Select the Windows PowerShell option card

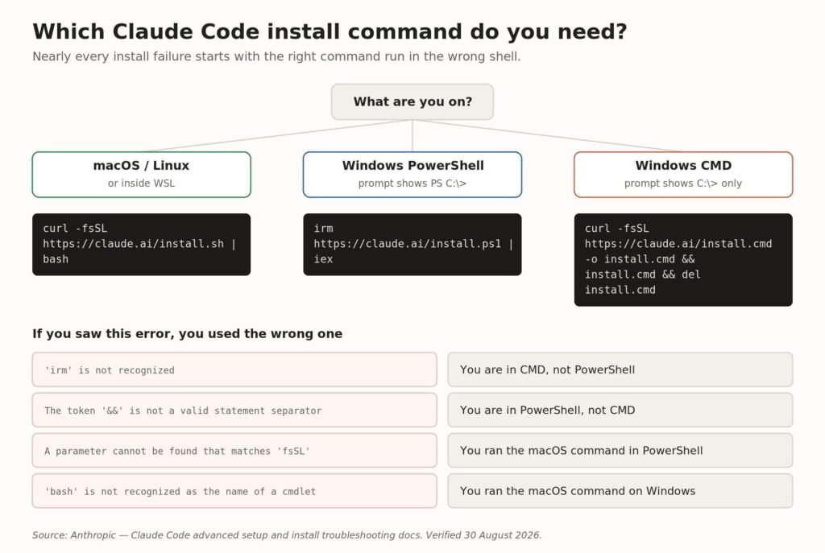[x=412, y=175]
